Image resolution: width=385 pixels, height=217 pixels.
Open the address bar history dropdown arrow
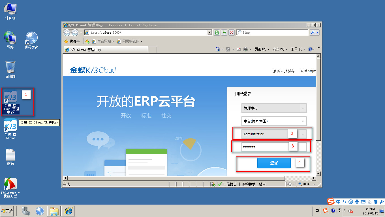(210, 32)
